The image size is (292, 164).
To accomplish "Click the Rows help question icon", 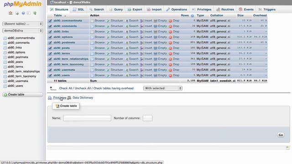I will 193,15.
